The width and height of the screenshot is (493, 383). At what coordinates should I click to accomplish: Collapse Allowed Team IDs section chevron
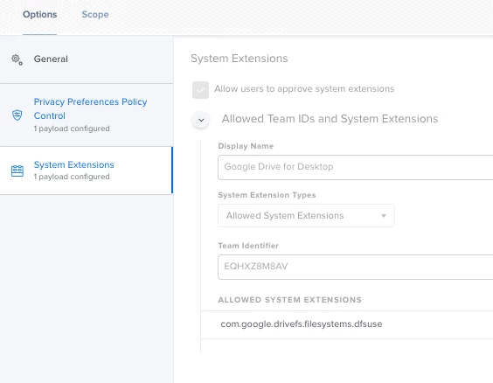[201, 120]
